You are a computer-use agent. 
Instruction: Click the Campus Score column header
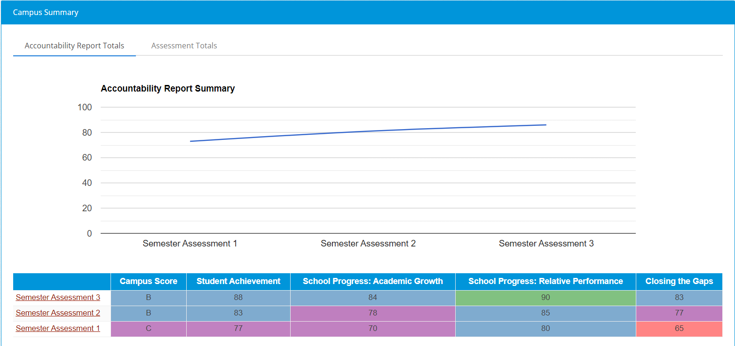tap(149, 281)
